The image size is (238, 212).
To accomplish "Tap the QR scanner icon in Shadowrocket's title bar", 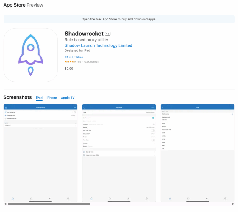I will pyautogui.click(x=6, y=108).
